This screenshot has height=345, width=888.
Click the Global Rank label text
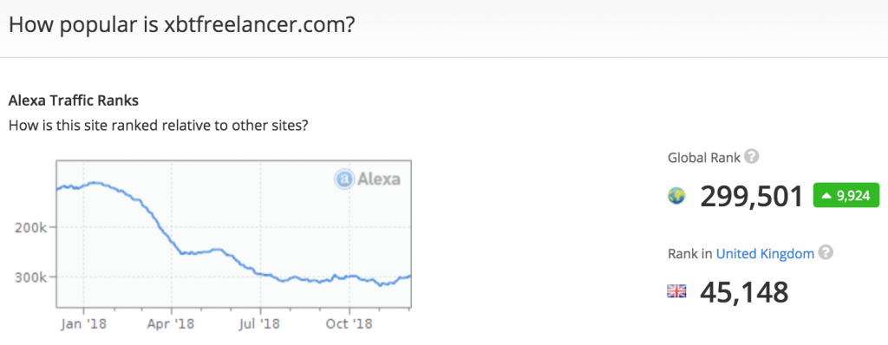click(704, 158)
